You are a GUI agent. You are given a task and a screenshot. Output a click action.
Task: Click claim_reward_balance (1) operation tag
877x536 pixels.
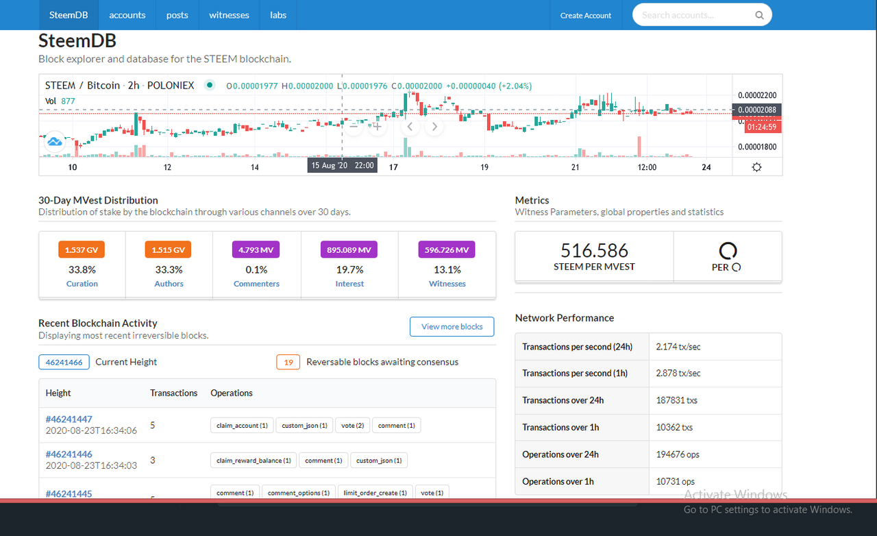click(x=253, y=461)
